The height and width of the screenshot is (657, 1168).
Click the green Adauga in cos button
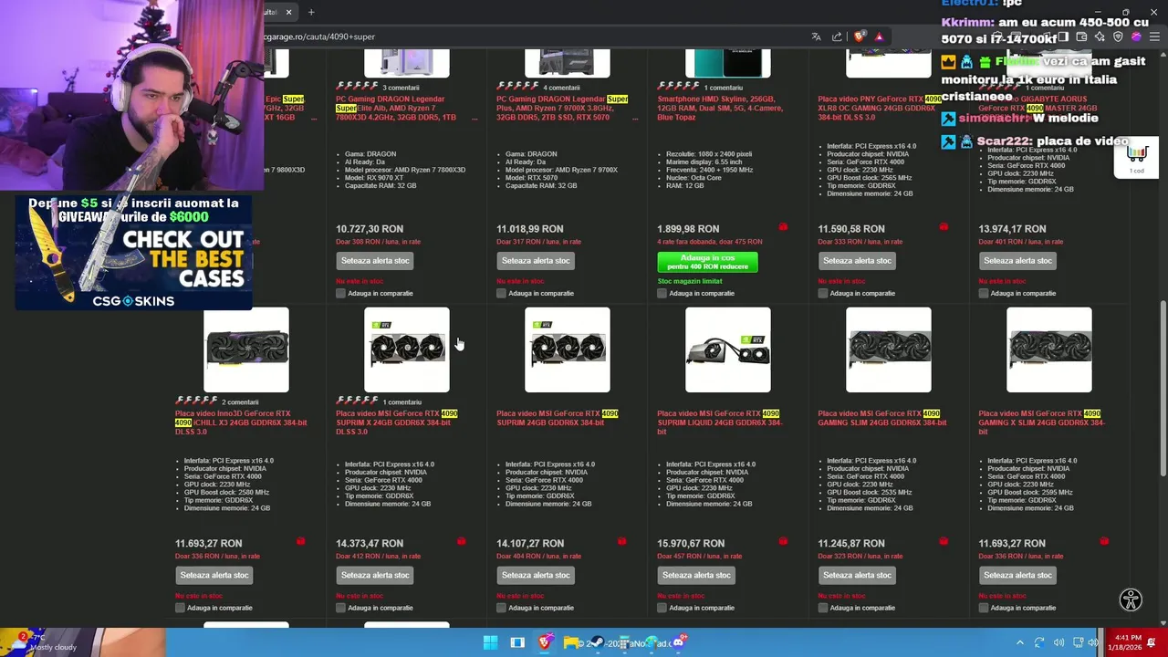coord(707,262)
